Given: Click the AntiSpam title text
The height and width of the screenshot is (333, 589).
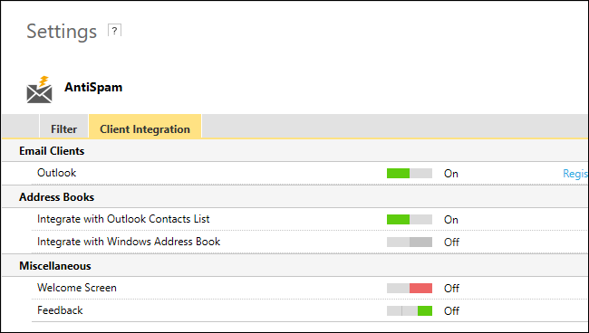Looking at the screenshot, I should point(93,88).
